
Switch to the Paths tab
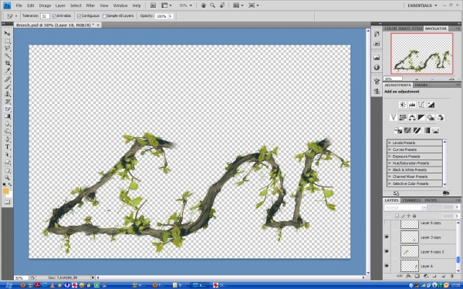[431, 200]
